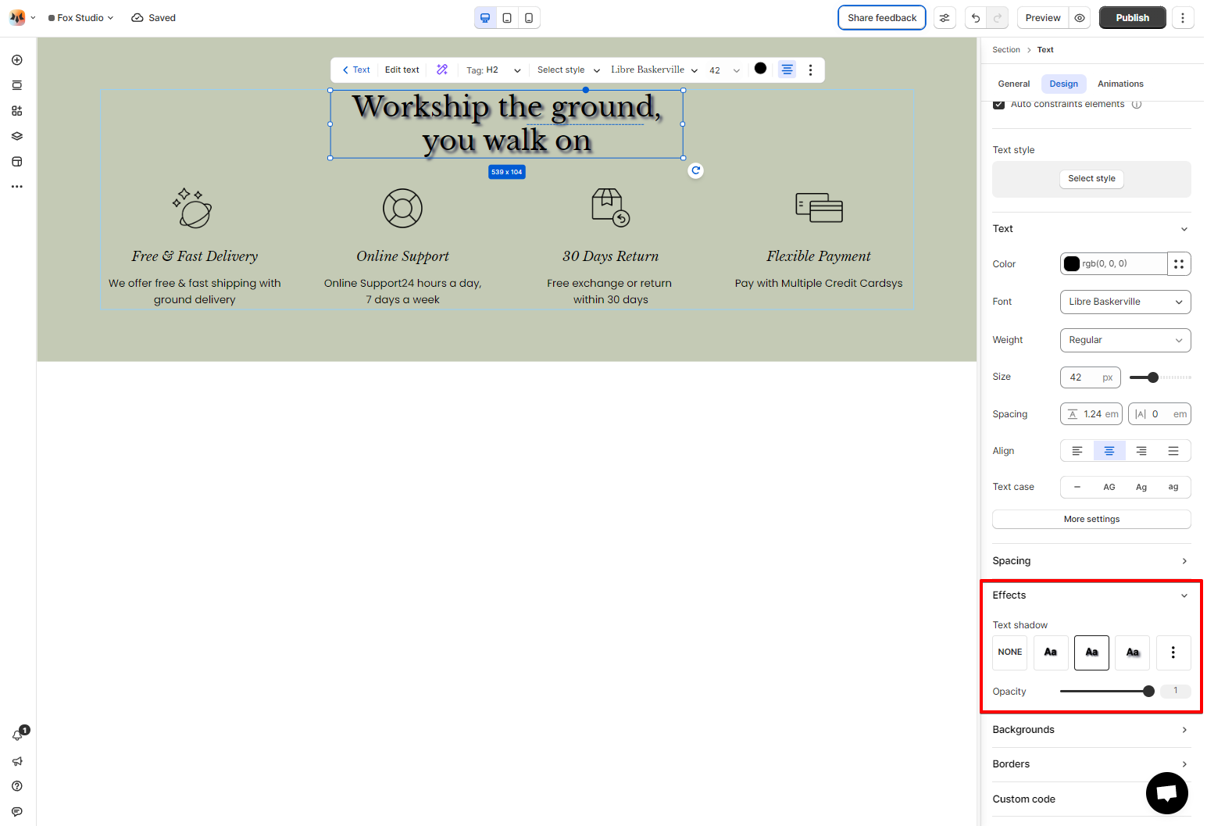The width and height of the screenshot is (1207, 826).
Task: Switch to desktop view
Action: click(x=485, y=18)
